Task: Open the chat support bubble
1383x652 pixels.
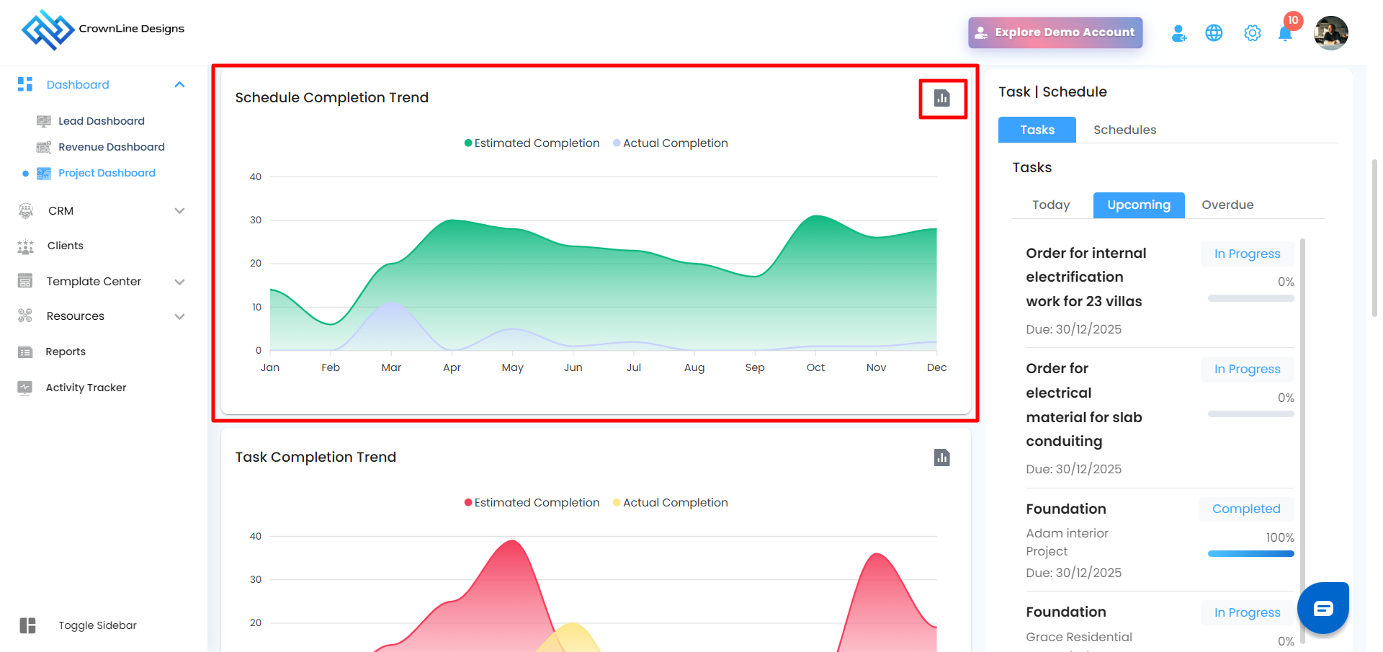Action: click(1322, 608)
